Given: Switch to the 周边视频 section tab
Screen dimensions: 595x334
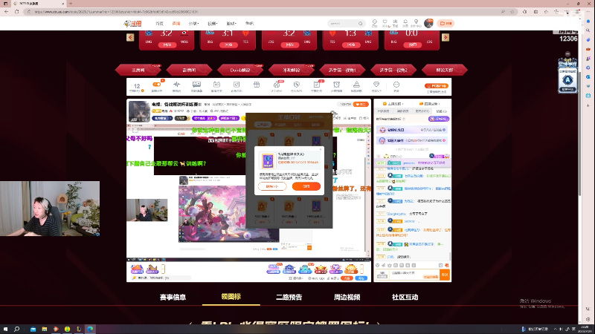Looking at the screenshot, I should [347, 298].
